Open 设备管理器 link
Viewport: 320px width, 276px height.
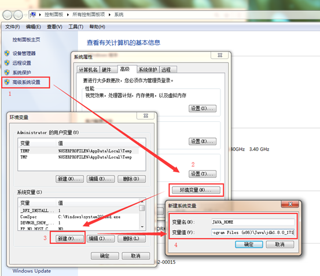(x=24, y=53)
